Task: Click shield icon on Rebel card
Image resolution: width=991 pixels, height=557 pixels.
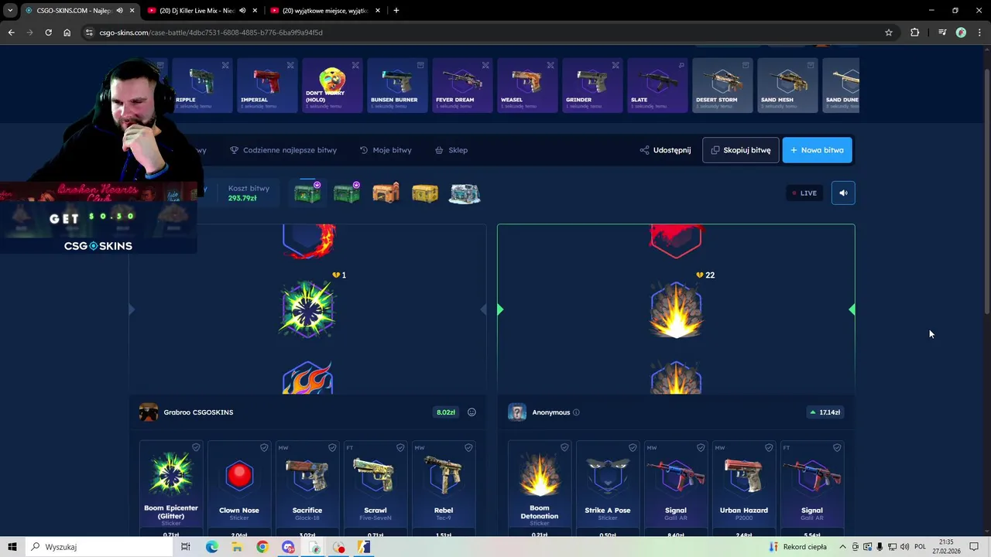Action: pos(468,447)
